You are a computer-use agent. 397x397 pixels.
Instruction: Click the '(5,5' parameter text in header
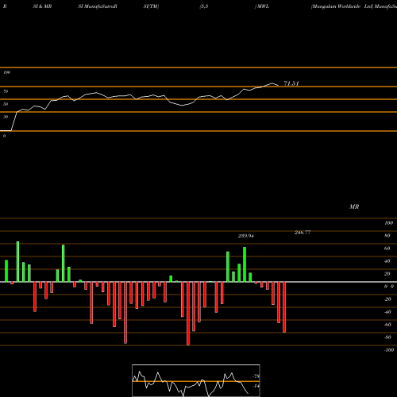tap(204, 6)
